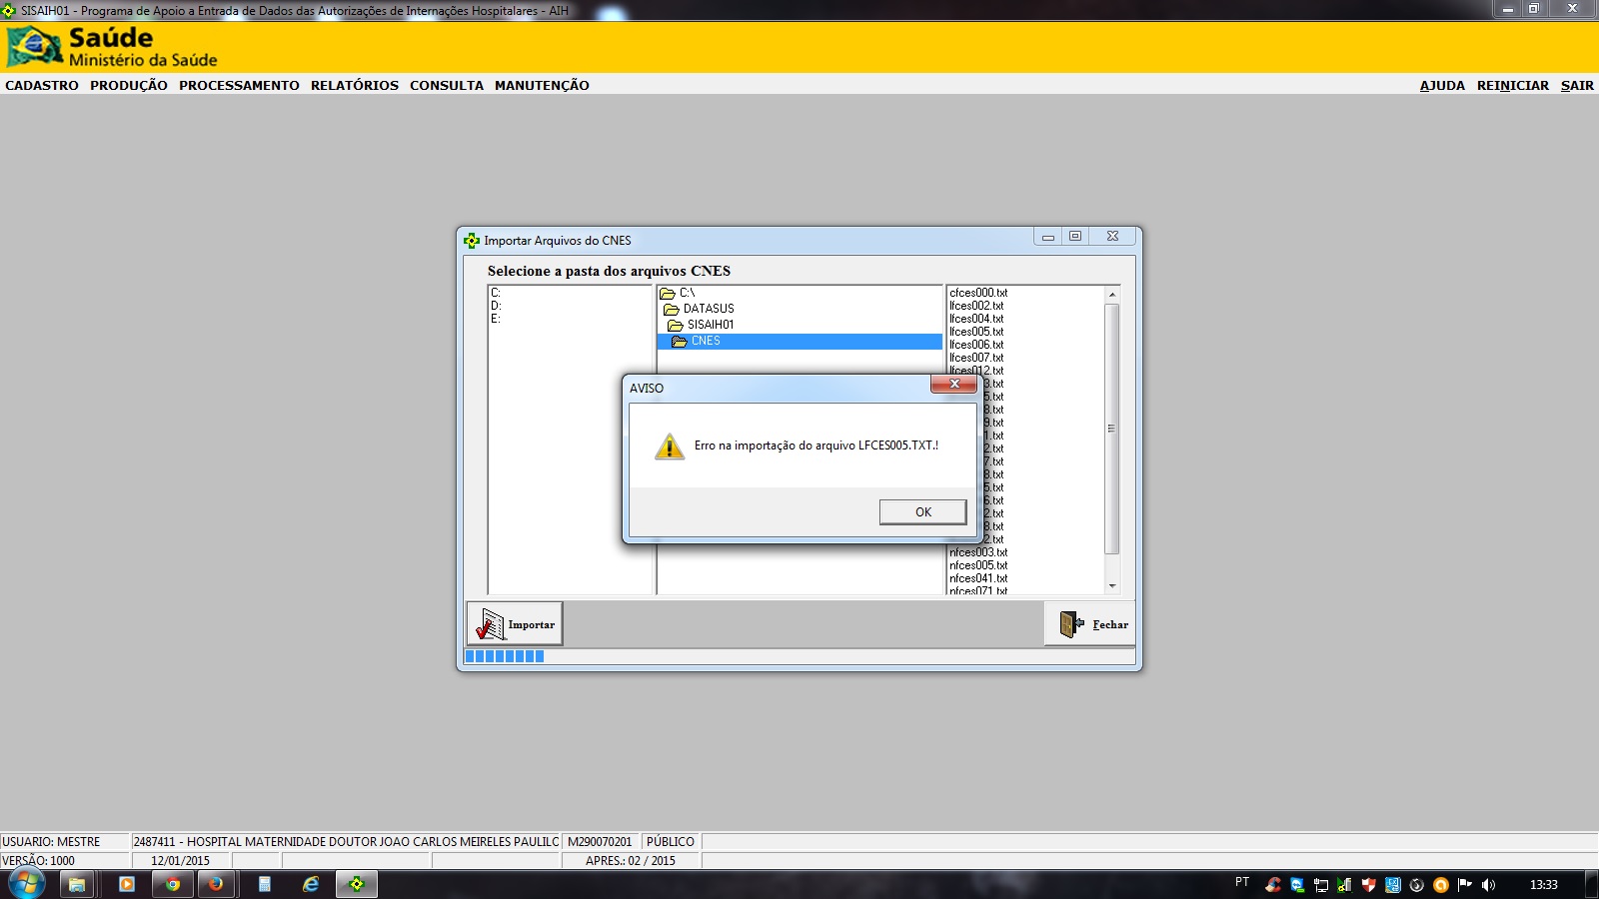This screenshot has width=1599, height=899.
Task: Select file nfces041.txt in the file list
Action: pos(978,578)
